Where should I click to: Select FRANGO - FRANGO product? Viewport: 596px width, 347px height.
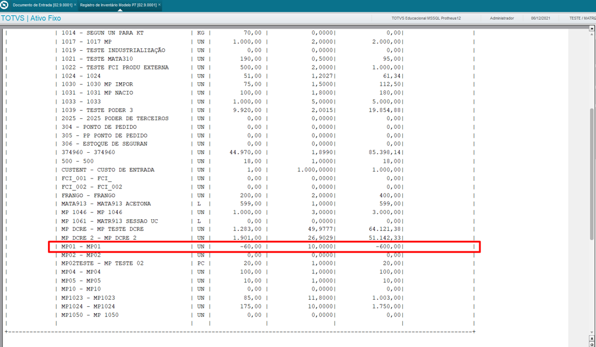[88, 195]
